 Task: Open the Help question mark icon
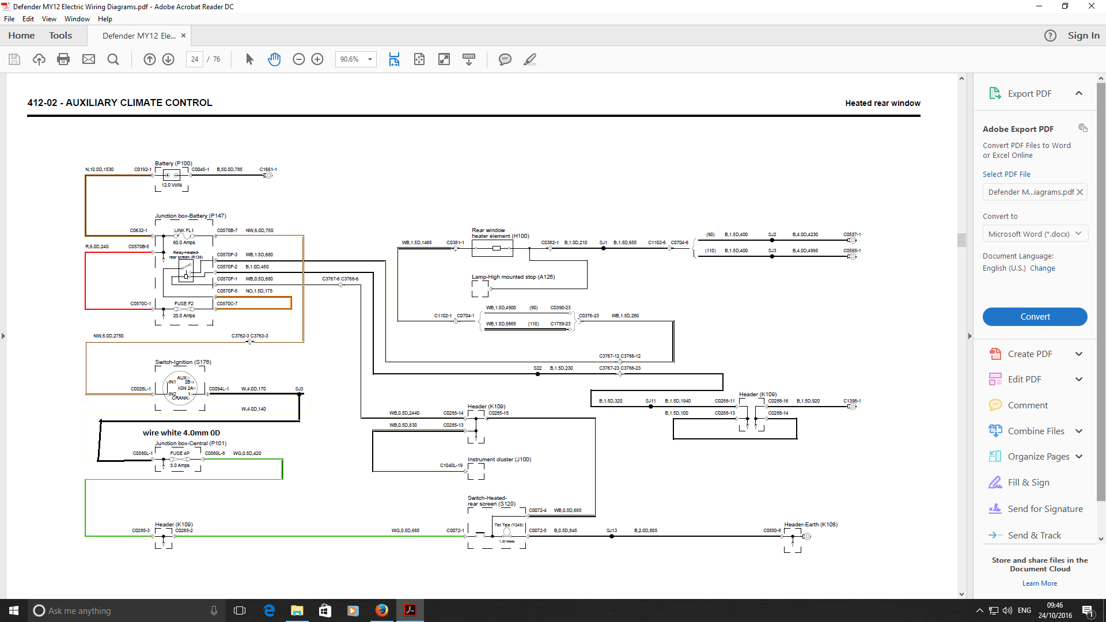(1050, 36)
